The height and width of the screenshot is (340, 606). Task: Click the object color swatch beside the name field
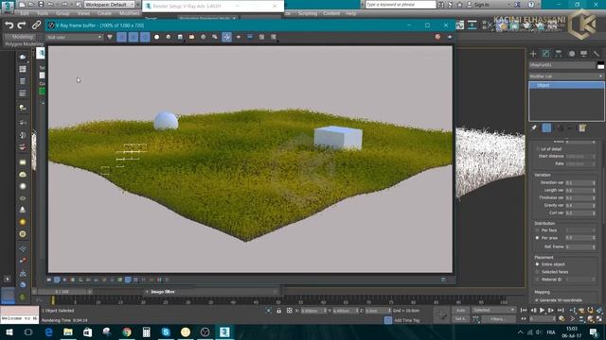click(x=600, y=65)
